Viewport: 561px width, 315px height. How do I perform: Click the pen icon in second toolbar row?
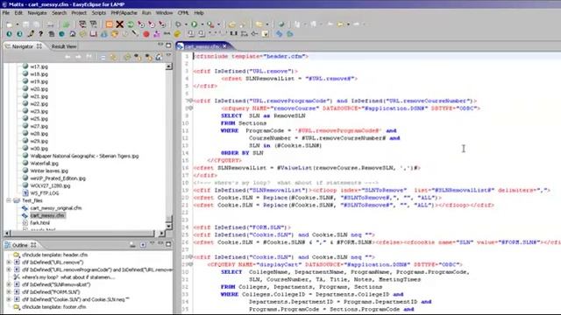[31, 34]
